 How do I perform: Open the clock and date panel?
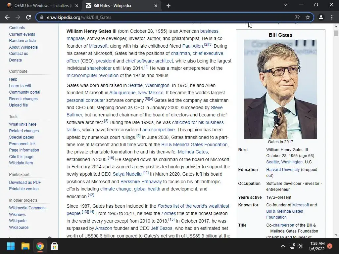316,246
